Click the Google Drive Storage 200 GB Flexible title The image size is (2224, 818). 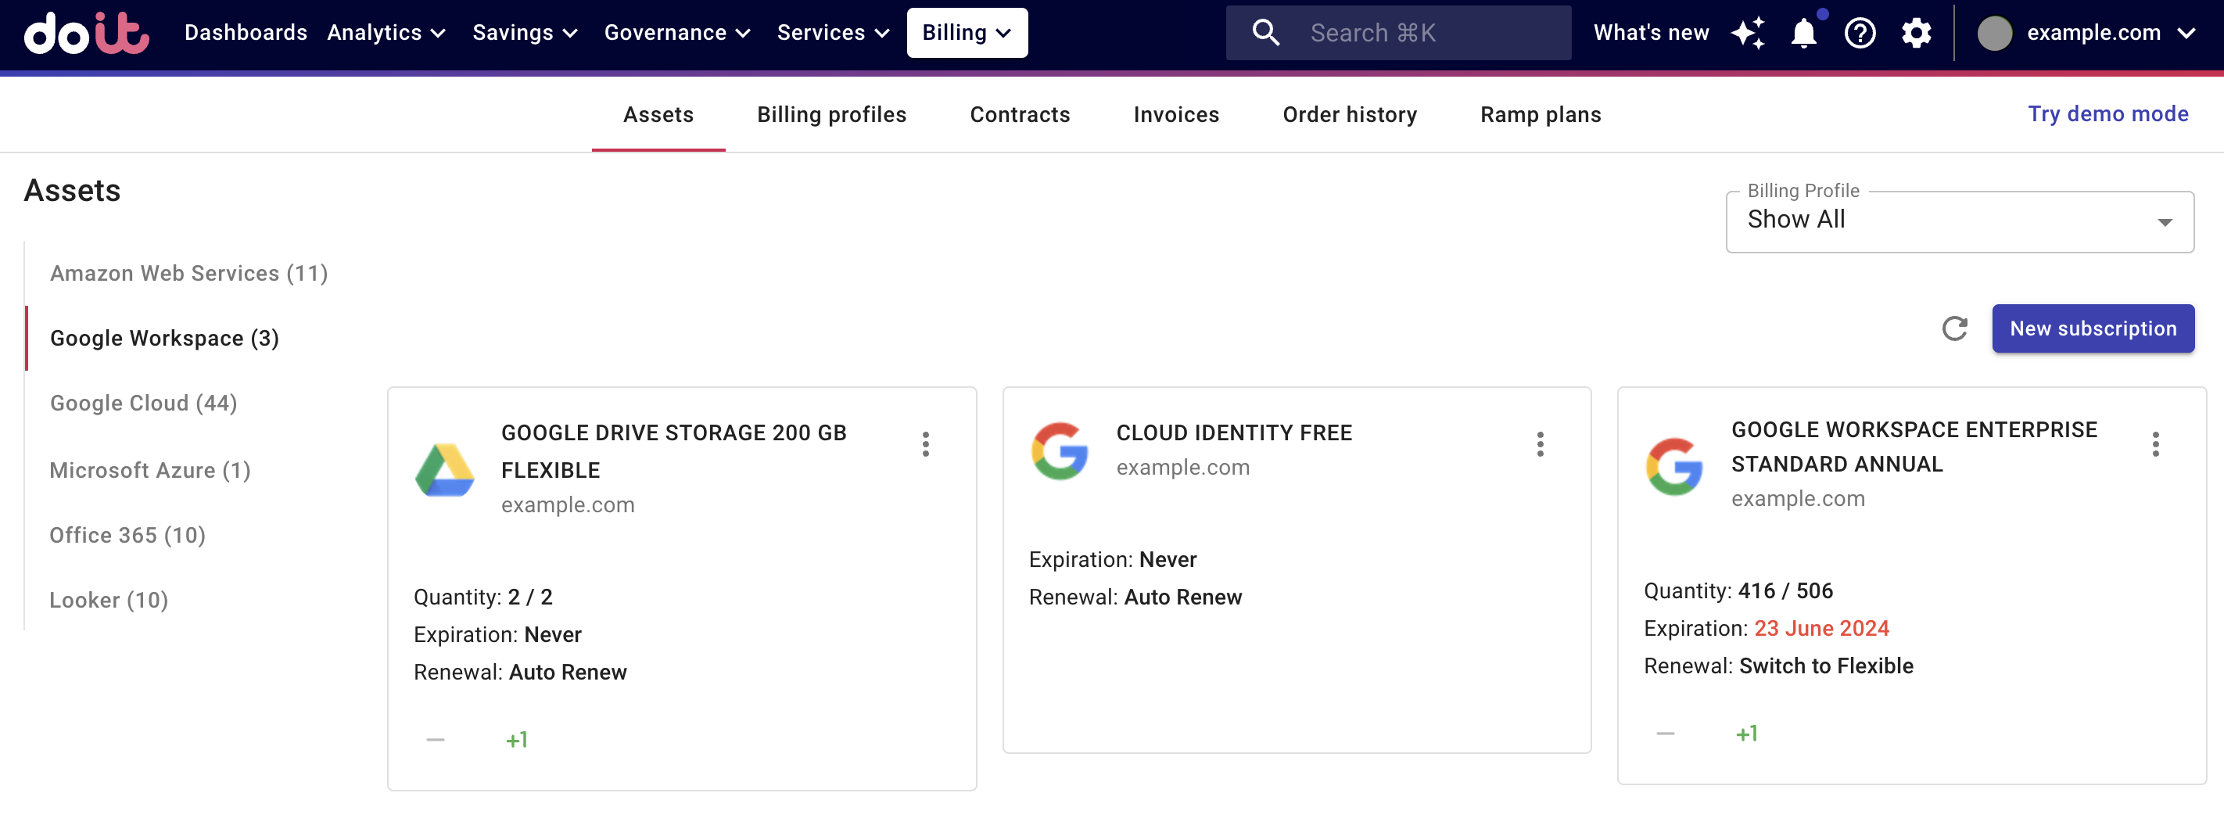(673, 451)
